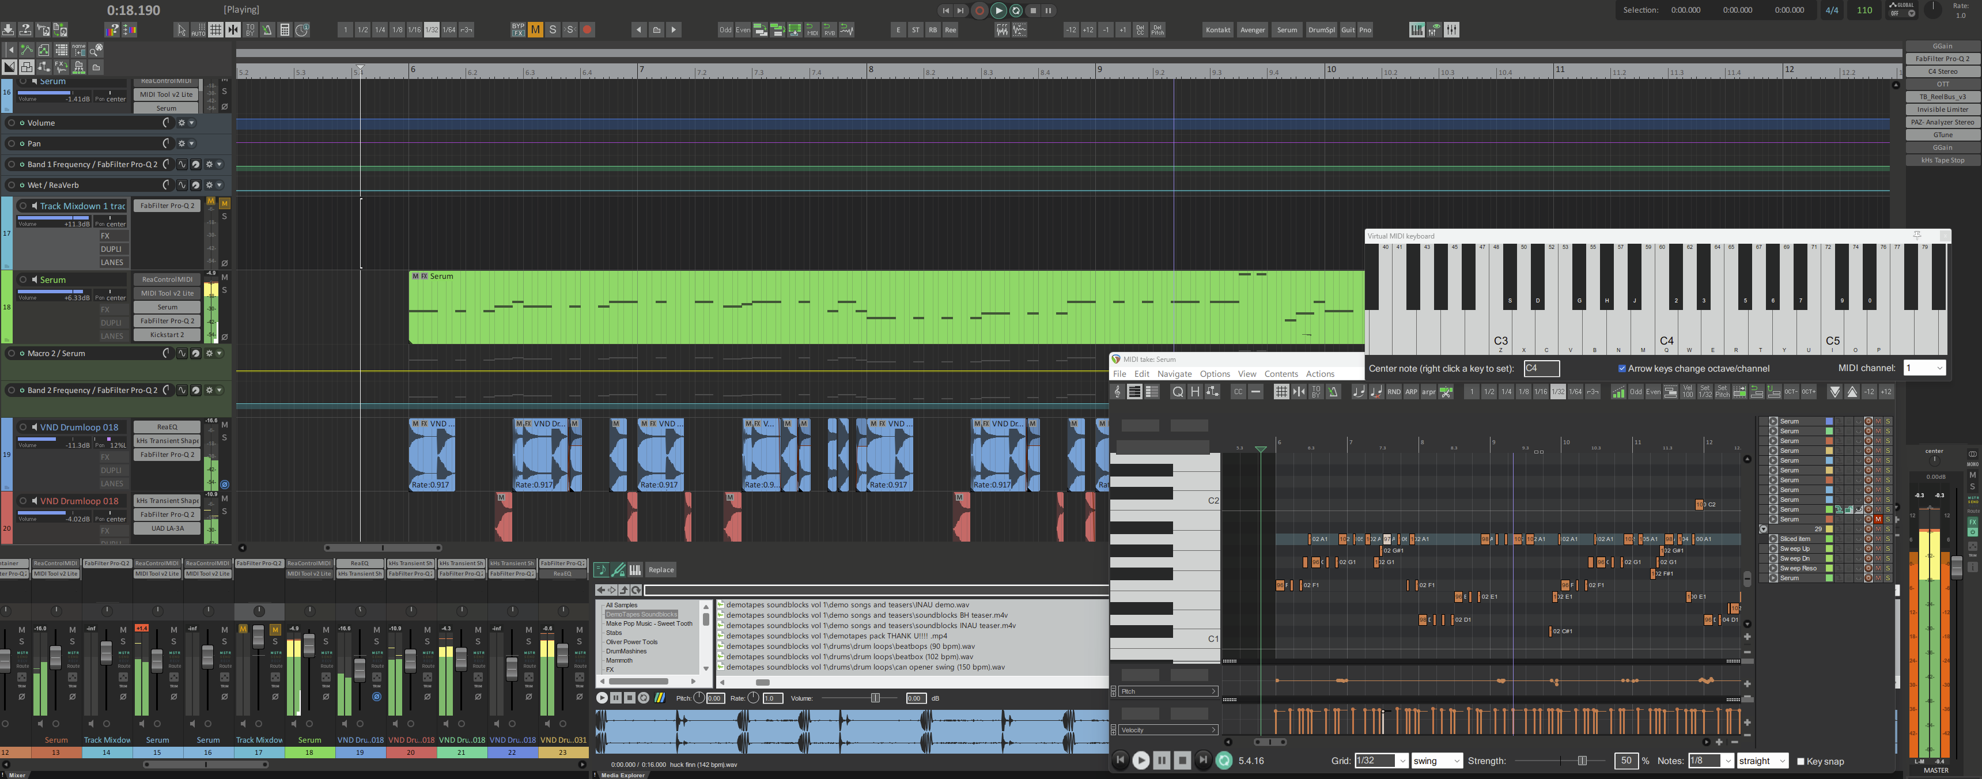
Task: Open the Avenger toolbar button
Action: (1252, 30)
